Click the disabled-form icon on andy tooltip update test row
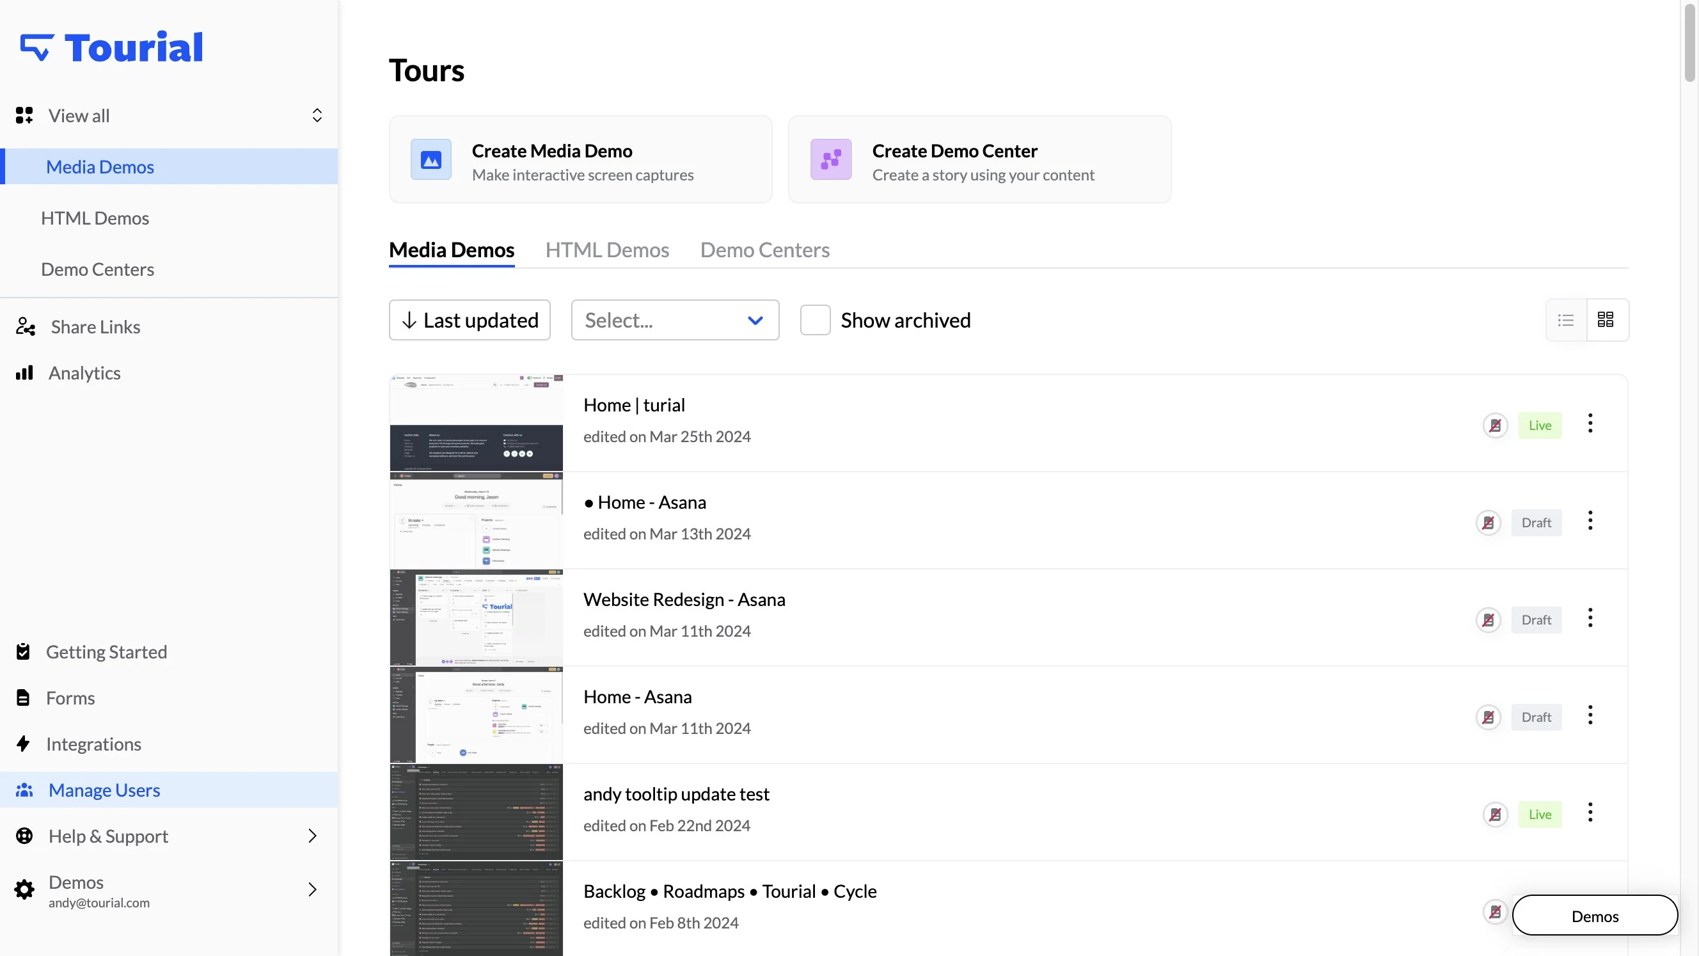The width and height of the screenshot is (1699, 956). click(x=1495, y=814)
